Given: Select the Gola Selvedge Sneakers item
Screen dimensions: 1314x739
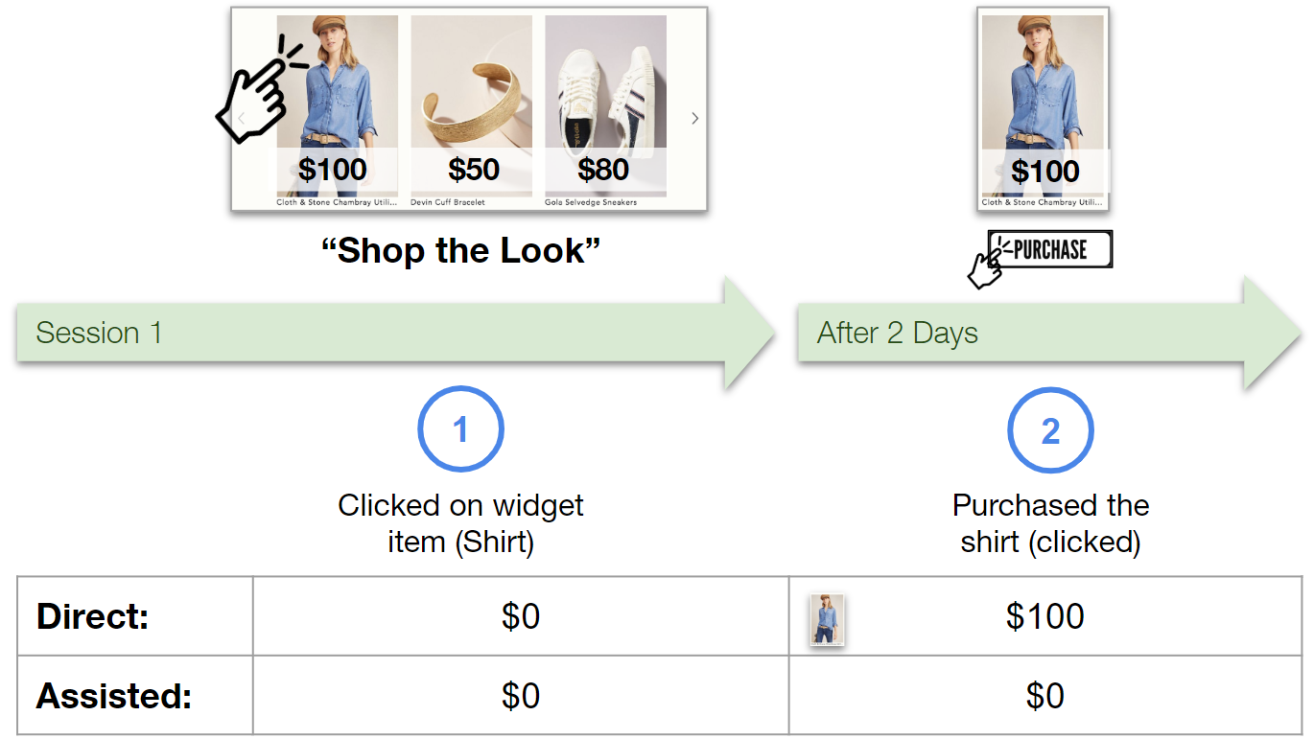Looking at the screenshot, I should click(x=605, y=107).
